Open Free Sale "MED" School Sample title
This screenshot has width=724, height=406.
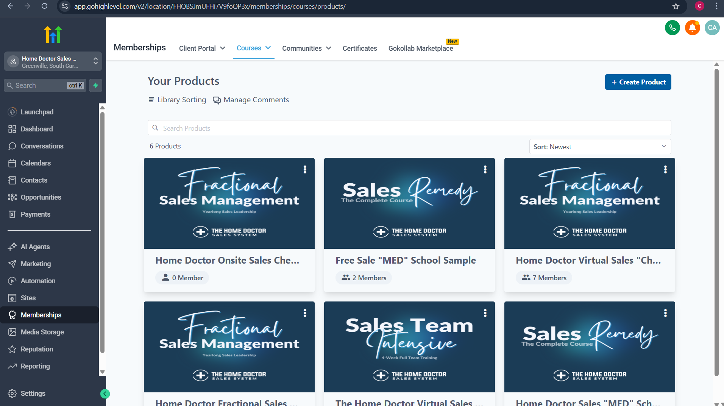click(x=406, y=261)
